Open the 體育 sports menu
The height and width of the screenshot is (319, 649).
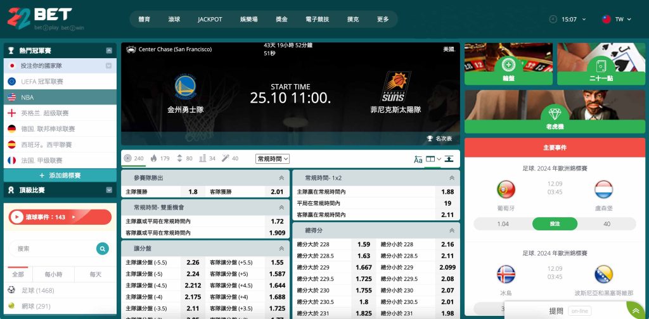tap(145, 19)
